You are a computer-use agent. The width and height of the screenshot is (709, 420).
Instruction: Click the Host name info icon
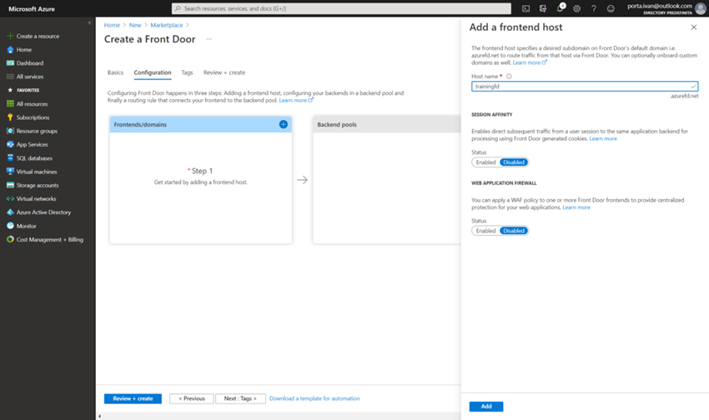point(509,77)
